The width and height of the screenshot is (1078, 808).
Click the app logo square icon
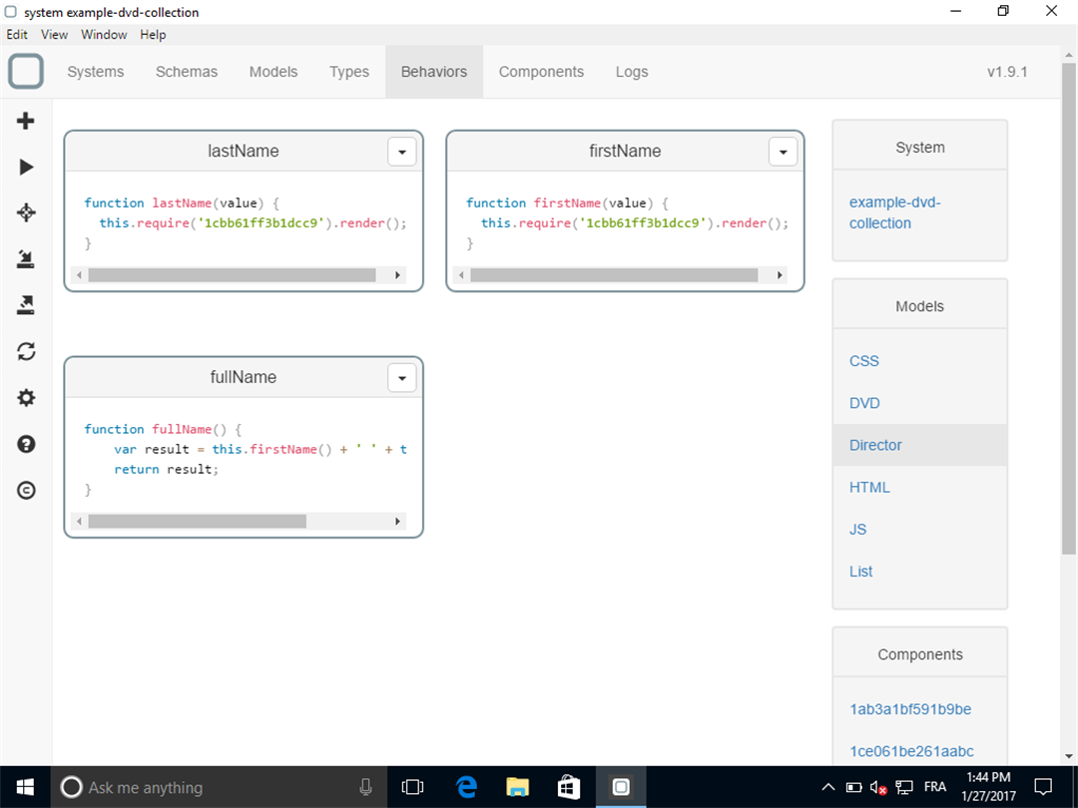click(26, 72)
